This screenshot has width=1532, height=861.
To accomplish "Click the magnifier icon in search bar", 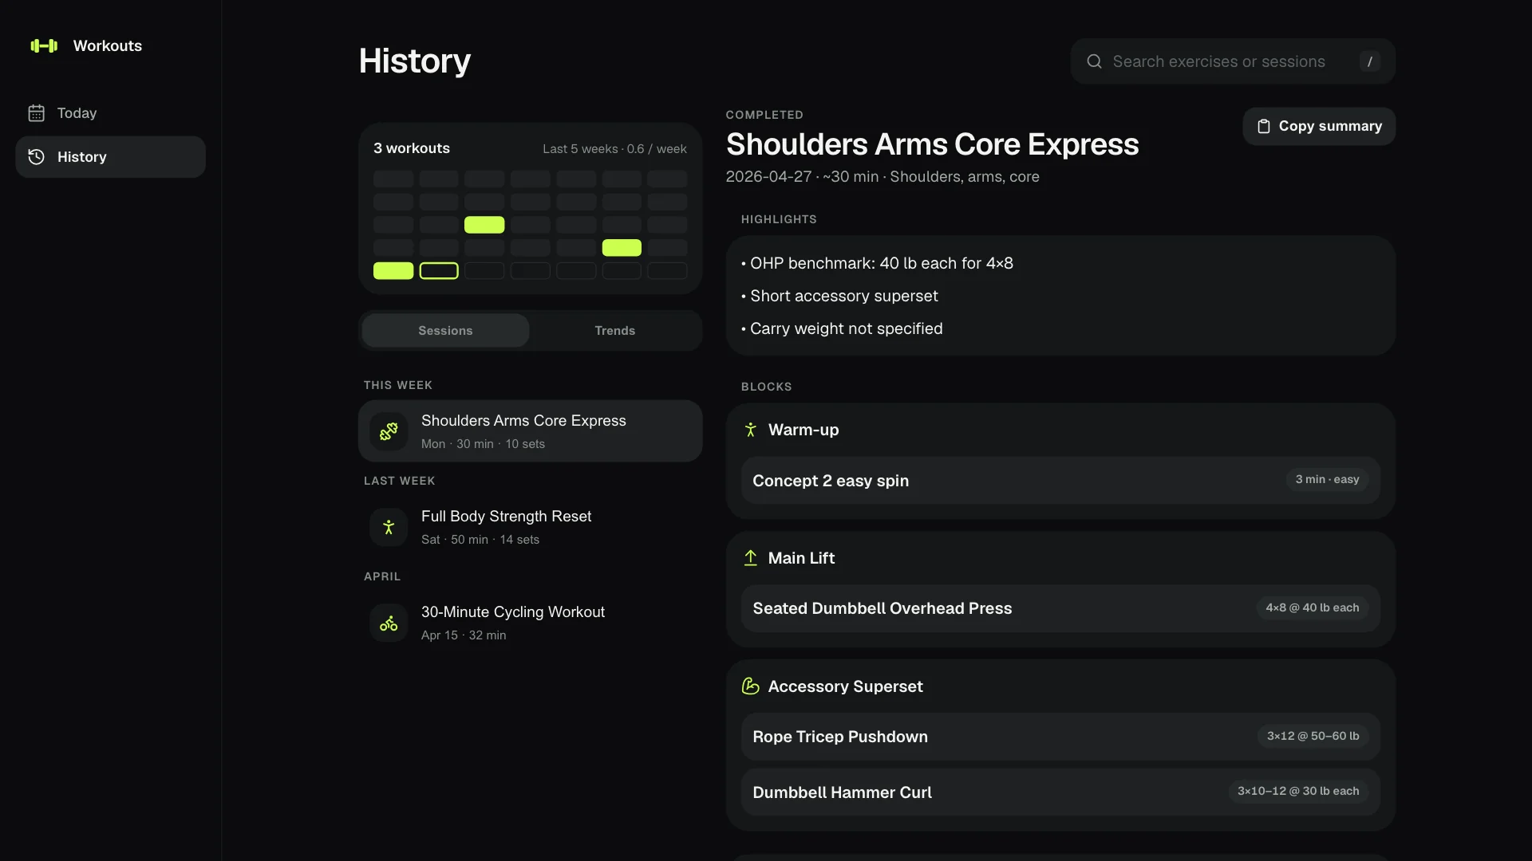I will (x=1095, y=61).
